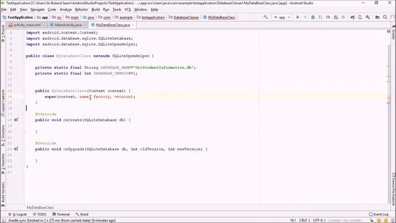Viewport: 396px width, 223px height.
Task: Select the MyDataBaseClass.java editor tab
Action: click(113, 25)
